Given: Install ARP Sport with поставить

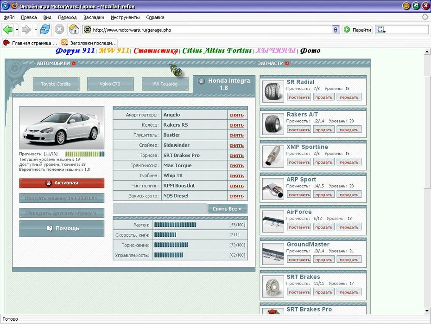Looking at the screenshot, I should [299, 194].
